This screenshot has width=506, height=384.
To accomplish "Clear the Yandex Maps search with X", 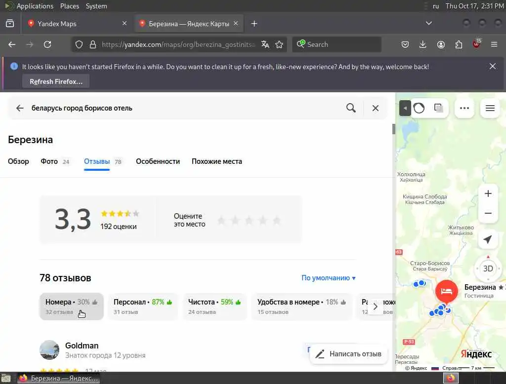I will [x=376, y=108].
